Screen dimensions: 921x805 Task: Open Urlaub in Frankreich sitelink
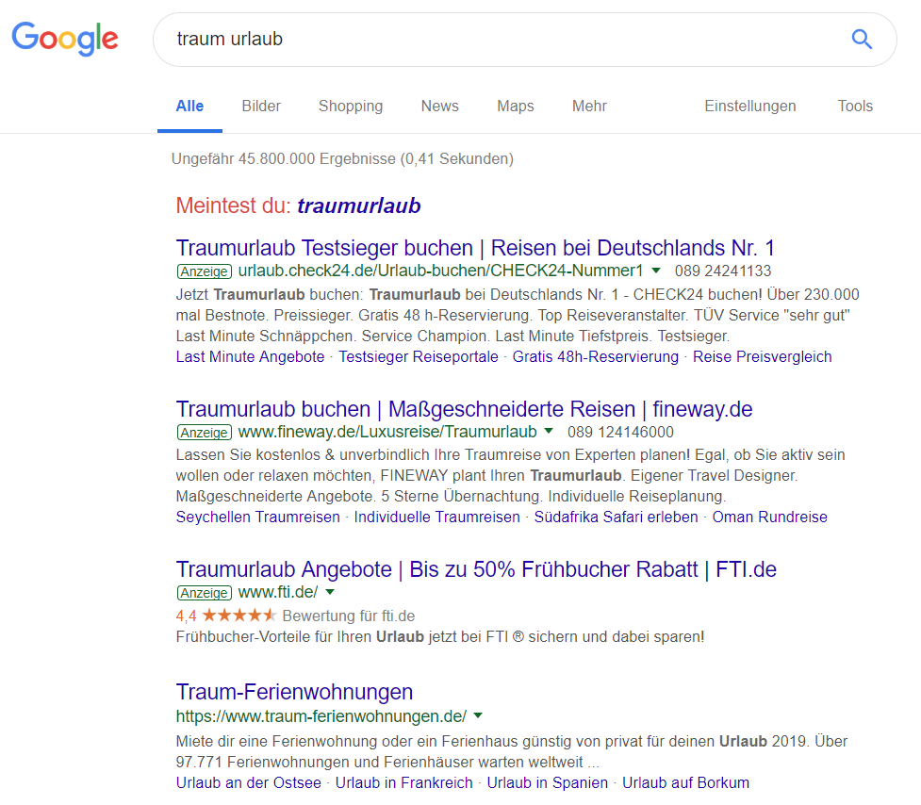pos(404,783)
